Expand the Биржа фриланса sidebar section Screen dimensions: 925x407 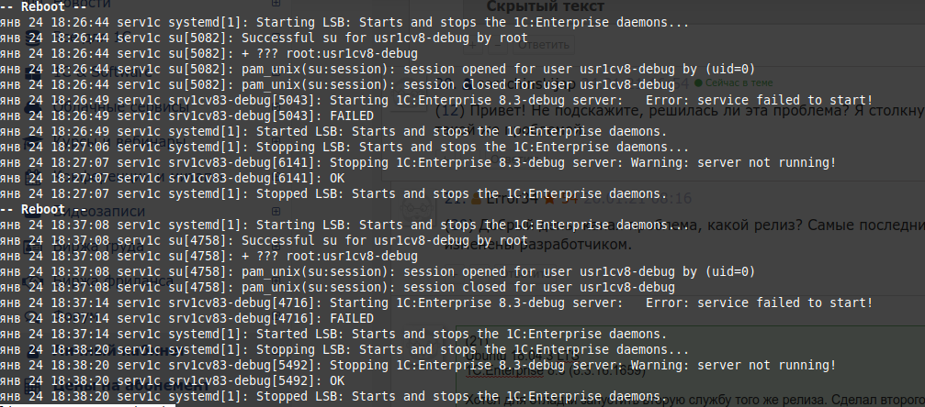click(x=276, y=280)
